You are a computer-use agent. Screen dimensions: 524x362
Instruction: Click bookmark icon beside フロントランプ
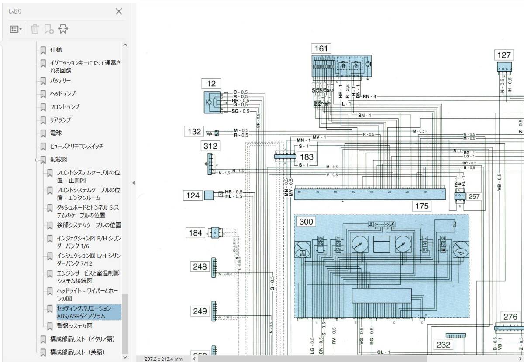coord(43,107)
